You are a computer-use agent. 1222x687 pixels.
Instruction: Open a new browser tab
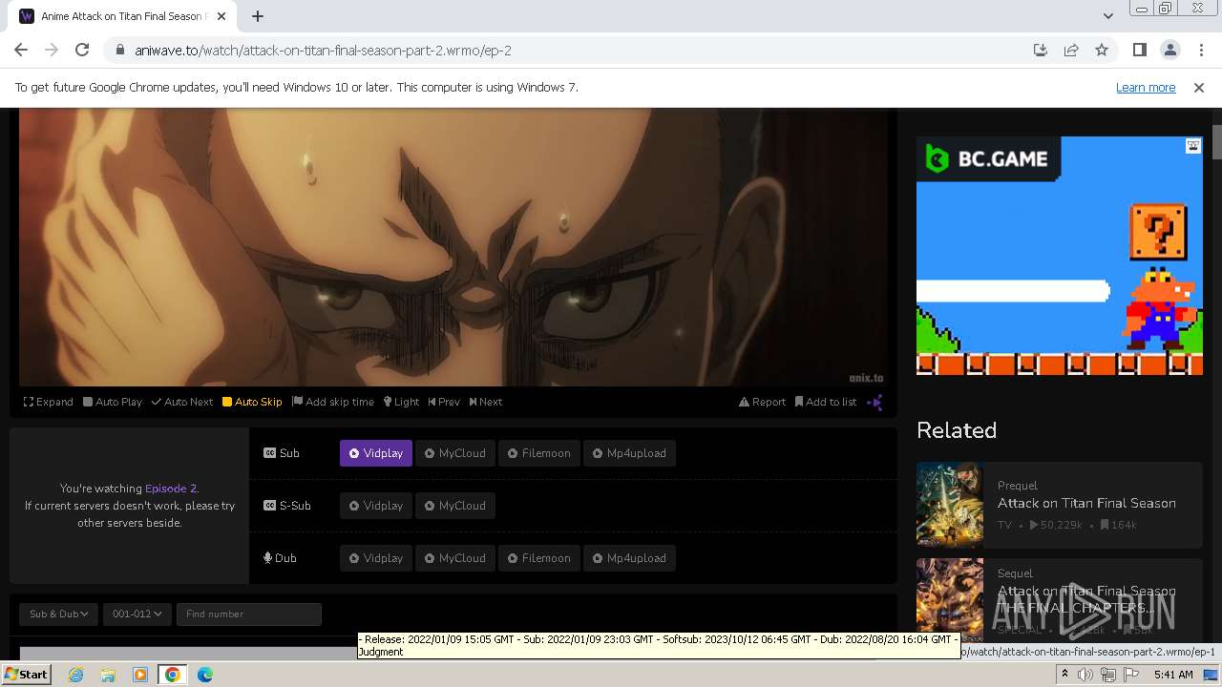[258, 16]
